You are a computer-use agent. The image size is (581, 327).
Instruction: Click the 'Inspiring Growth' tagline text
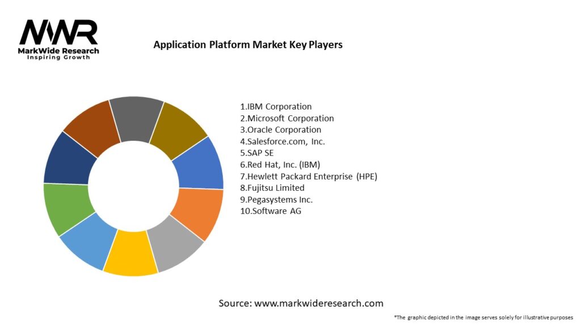[58, 57]
